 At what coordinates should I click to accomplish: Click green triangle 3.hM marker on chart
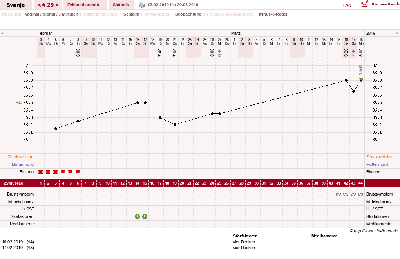click(x=361, y=80)
